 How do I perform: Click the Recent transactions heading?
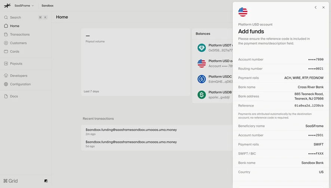(98, 119)
